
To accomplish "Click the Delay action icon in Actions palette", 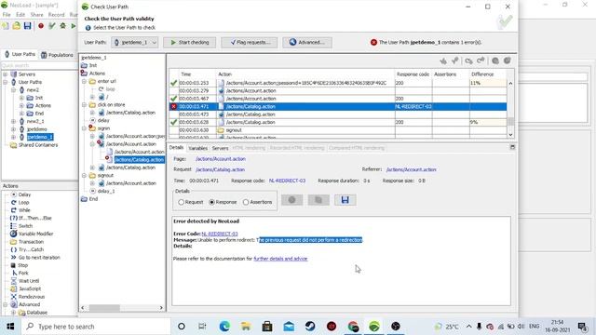I will coord(13,194).
